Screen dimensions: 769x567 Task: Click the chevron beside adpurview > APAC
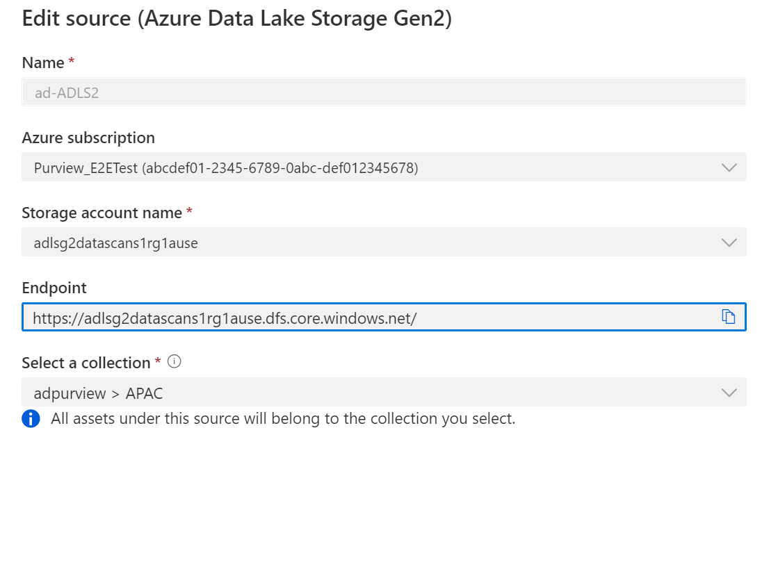pos(729,392)
